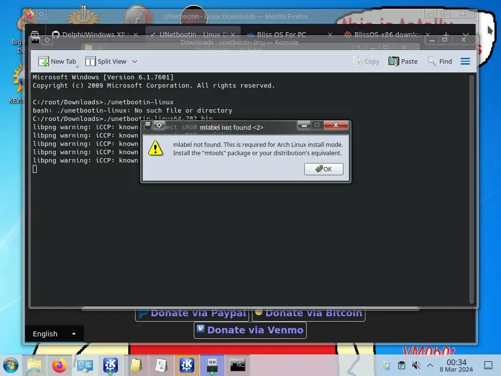Follow the Donate via Venmo link
Screen dimensions: 501x376
tap(250, 330)
